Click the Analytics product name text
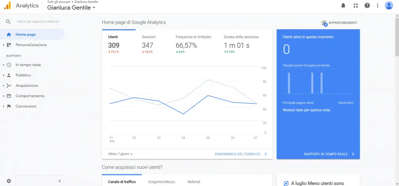The image size is (399, 186). tap(27, 5)
